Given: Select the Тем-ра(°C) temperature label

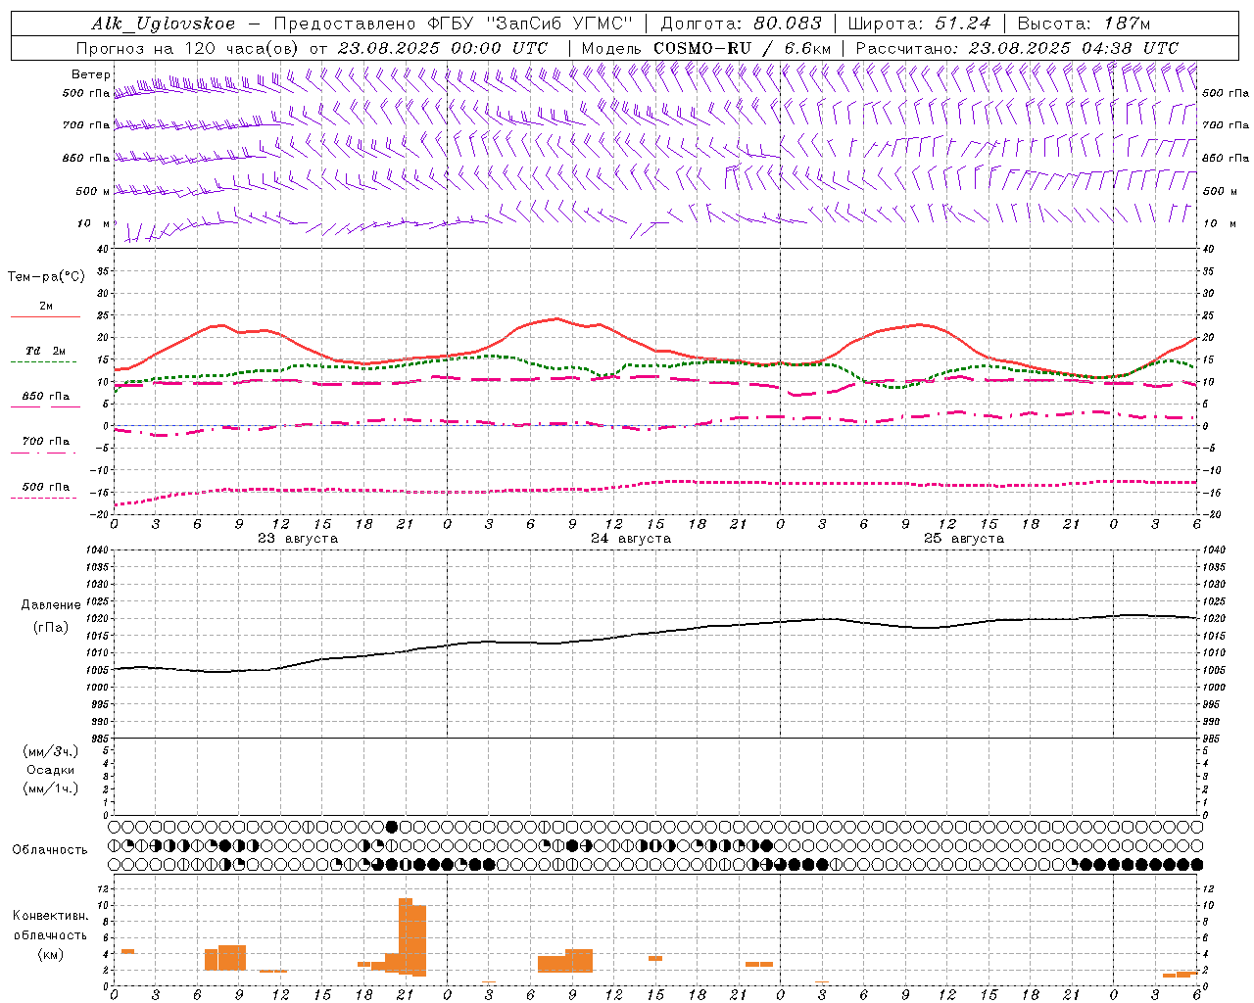Looking at the screenshot, I should (x=46, y=277).
